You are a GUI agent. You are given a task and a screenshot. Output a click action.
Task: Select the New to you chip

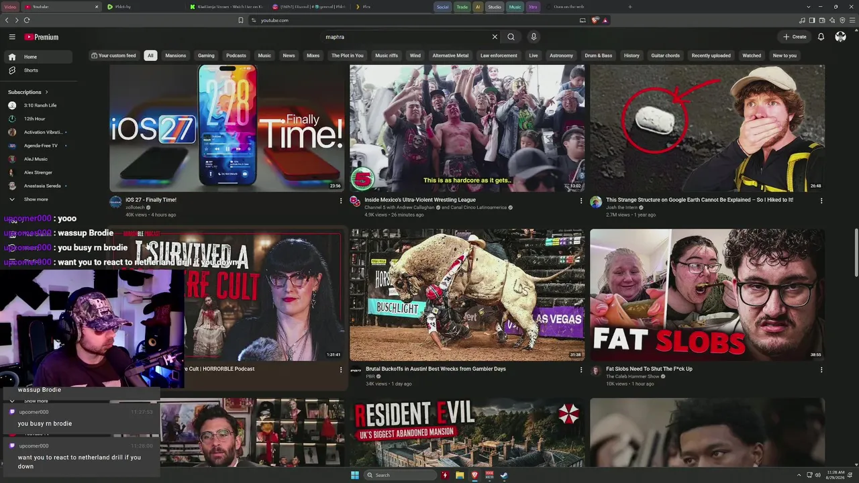tap(785, 56)
